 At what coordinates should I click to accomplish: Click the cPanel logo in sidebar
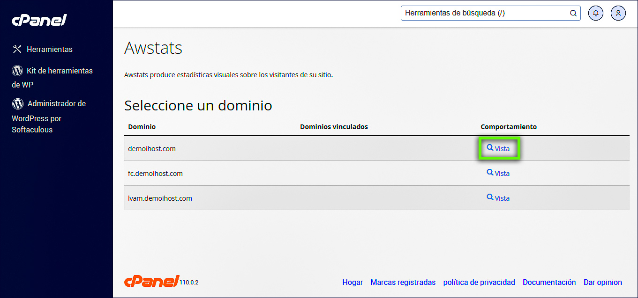coord(39,20)
